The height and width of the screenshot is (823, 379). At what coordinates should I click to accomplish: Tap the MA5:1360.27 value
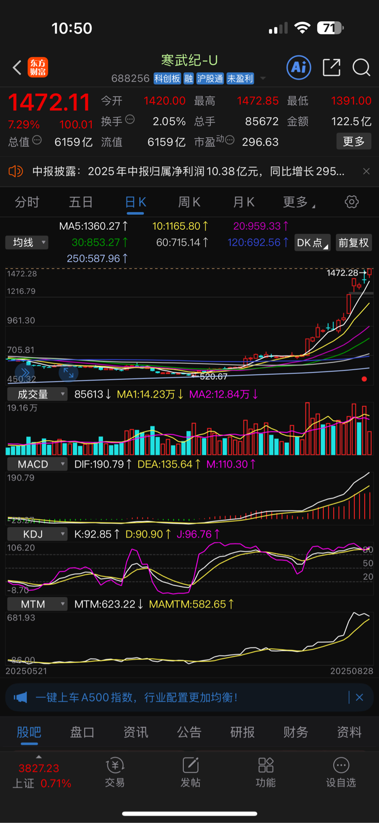(x=93, y=226)
